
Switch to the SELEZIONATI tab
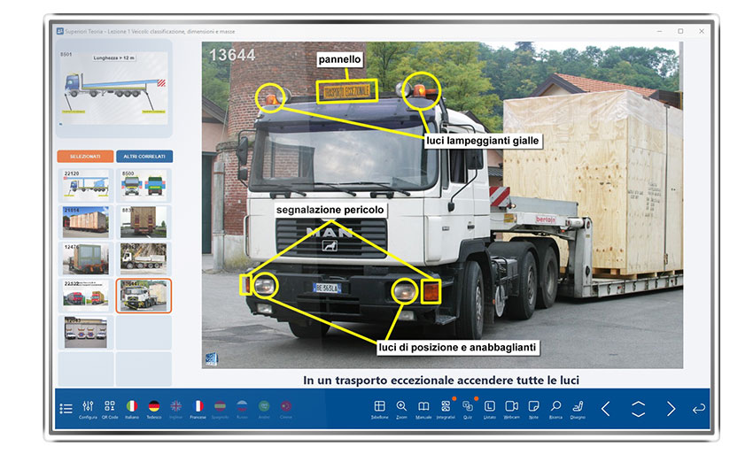tap(85, 157)
